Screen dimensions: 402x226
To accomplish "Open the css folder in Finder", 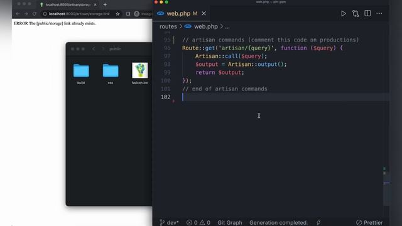I will coord(111,74).
